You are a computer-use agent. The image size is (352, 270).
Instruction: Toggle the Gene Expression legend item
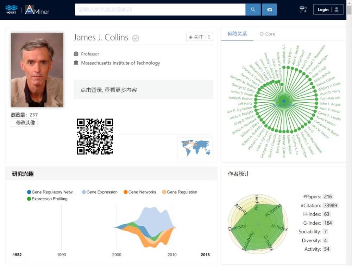click(x=100, y=192)
